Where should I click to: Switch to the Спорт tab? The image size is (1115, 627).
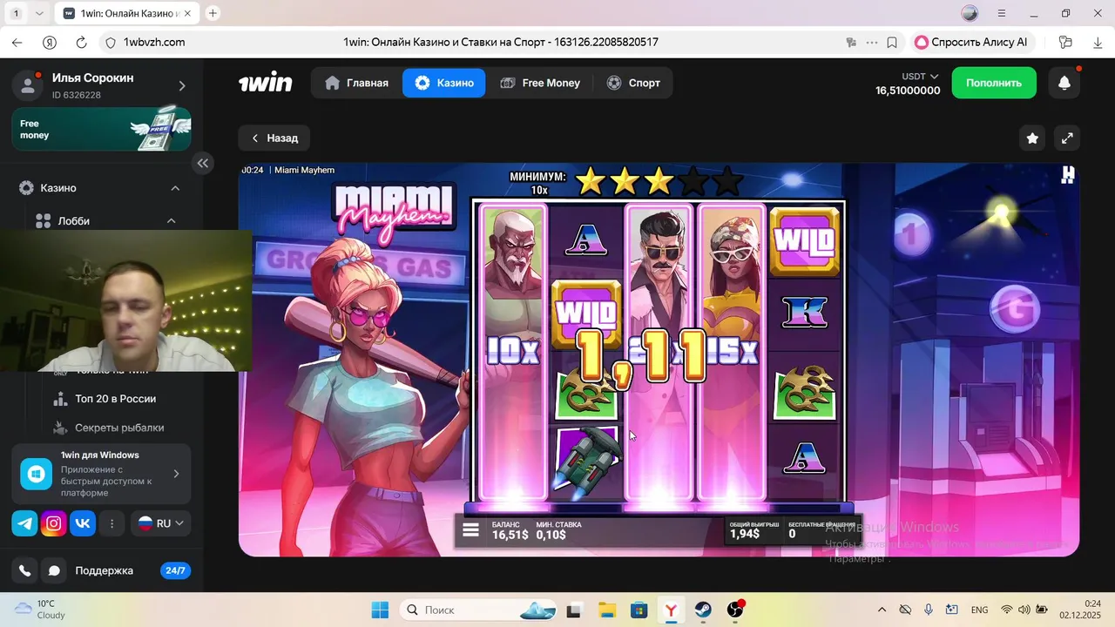[x=633, y=83]
